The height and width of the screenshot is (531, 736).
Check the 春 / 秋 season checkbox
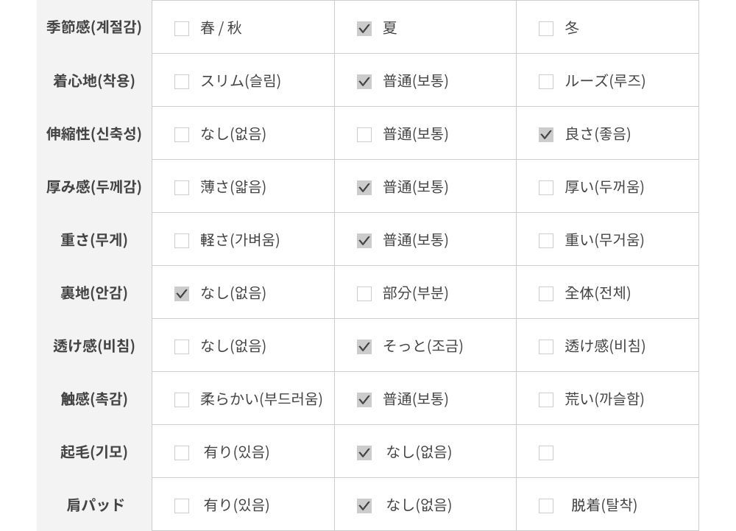click(182, 29)
